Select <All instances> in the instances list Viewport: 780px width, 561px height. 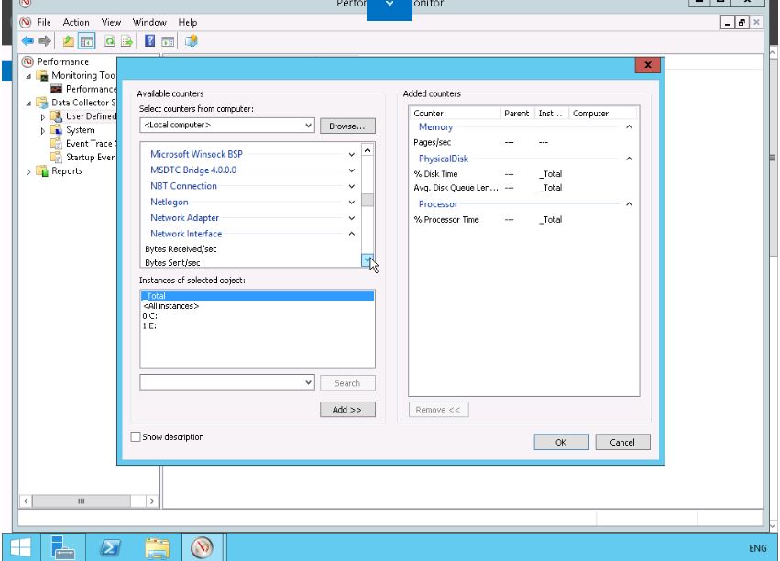point(170,306)
